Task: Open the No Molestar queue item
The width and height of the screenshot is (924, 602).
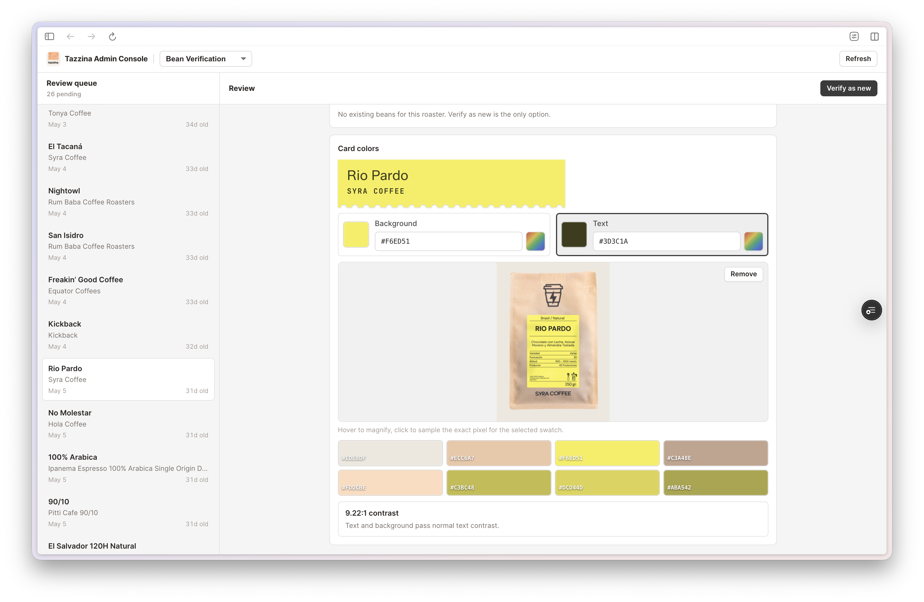Action: pyautogui.click(x=128, y=423)
